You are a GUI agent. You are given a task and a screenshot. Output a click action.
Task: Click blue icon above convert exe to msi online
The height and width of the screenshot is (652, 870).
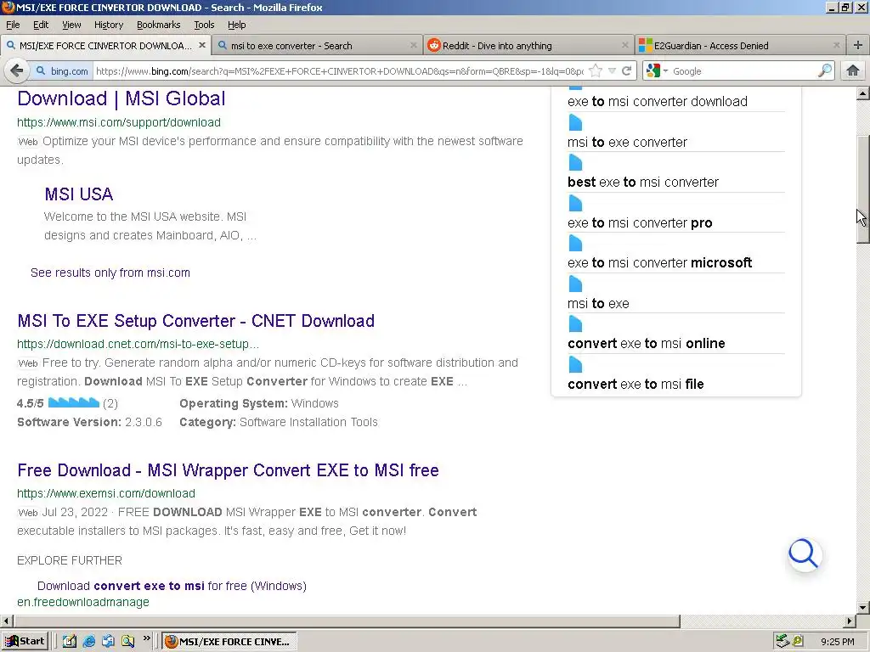575,323
